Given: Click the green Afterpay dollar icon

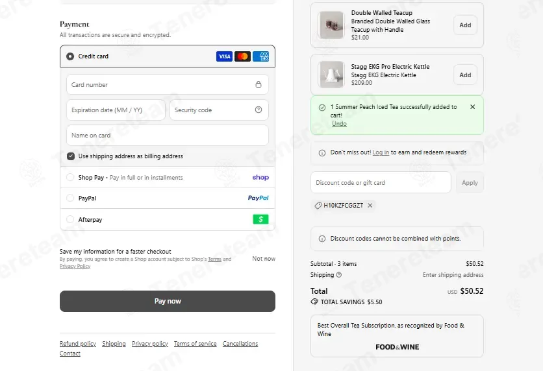Looking at the screenshot, I should tap(260, 219).
